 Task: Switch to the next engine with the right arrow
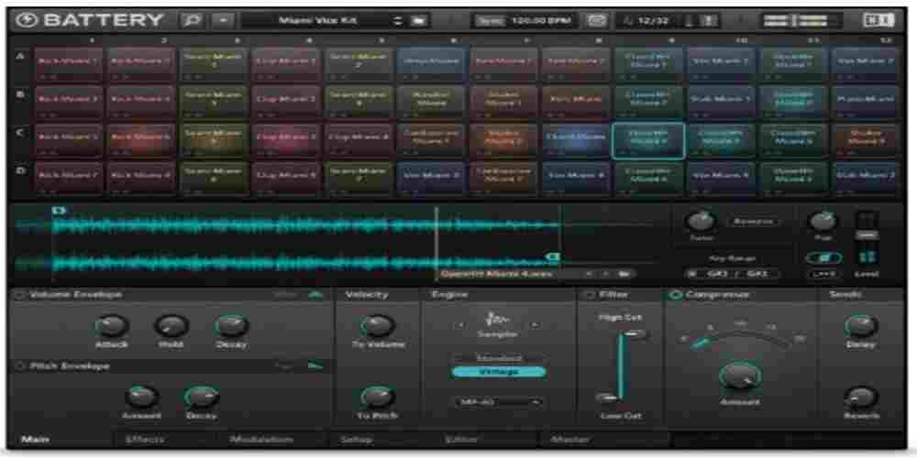coord(534,325)
